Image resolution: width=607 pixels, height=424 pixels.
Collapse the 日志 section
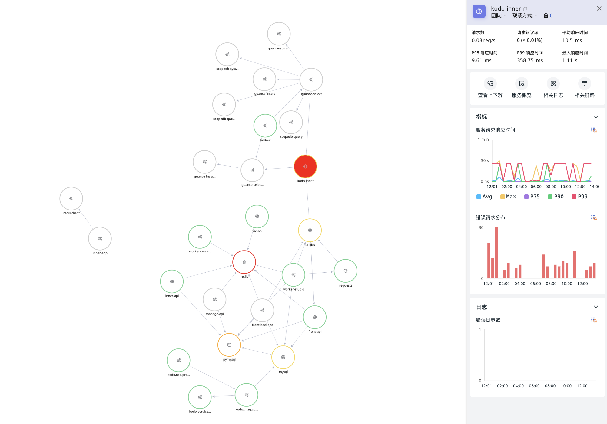[x=596, y=307]
